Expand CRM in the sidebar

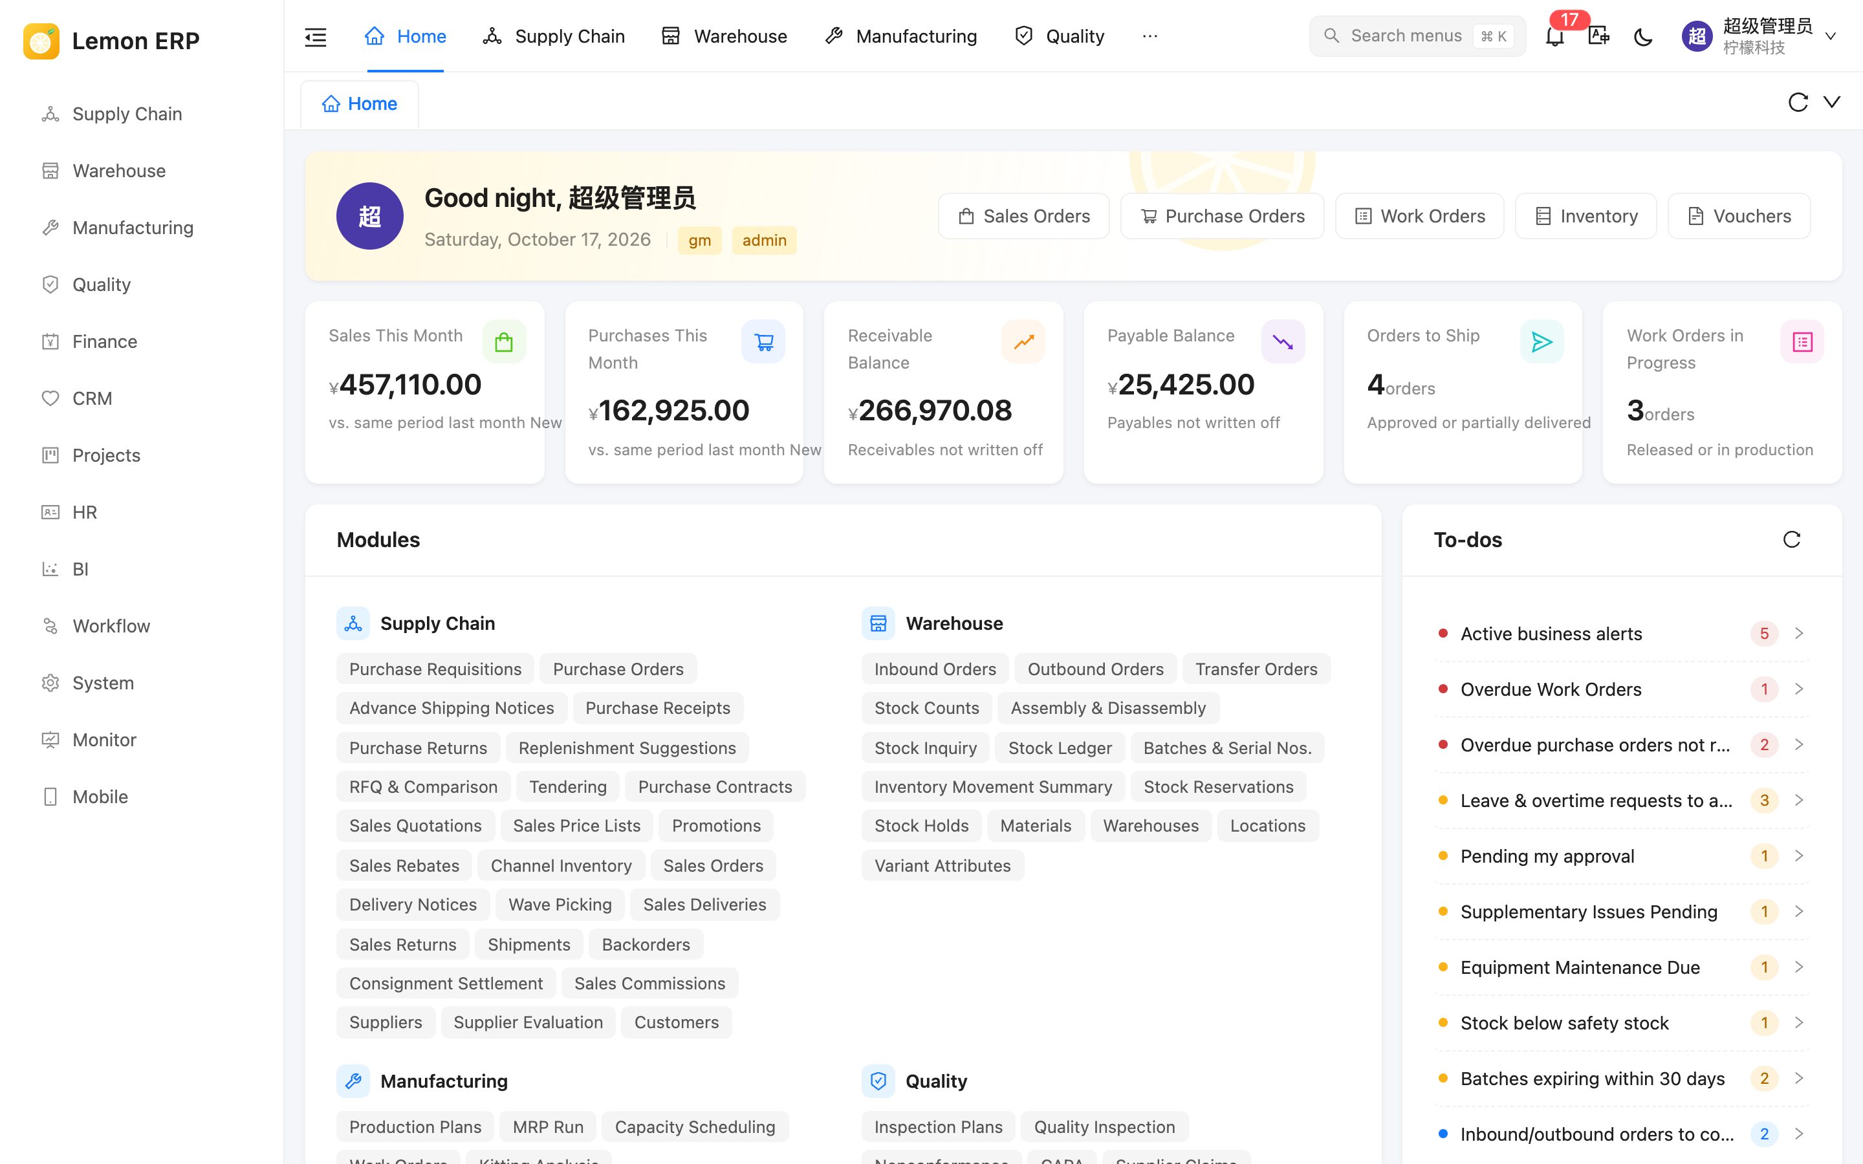coord(142,399)
